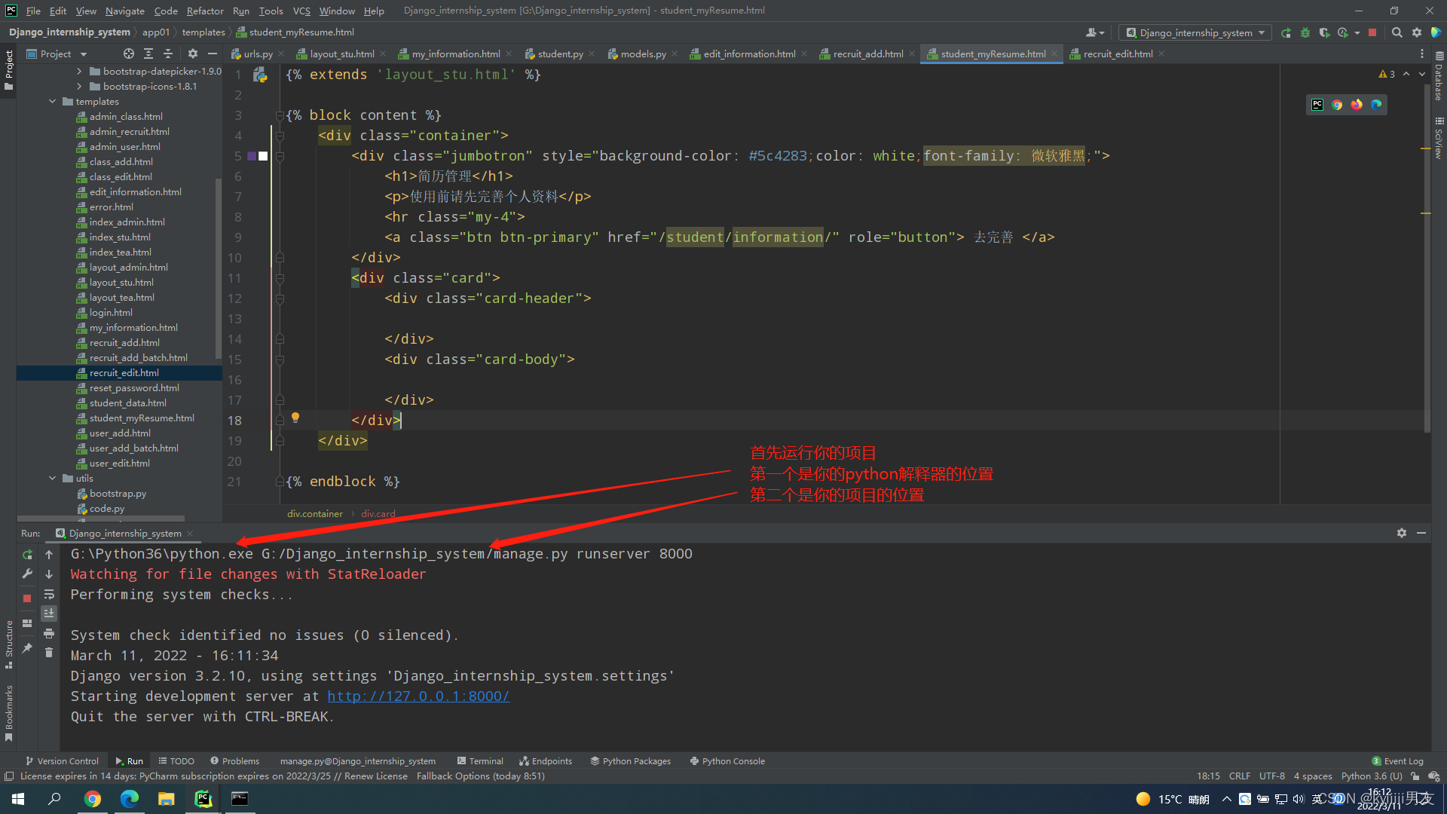Expand the bootstrap-icons-1.8.1 folder
The height and width of the screenshot is (814, 1447).
click(x=79, y=87)
